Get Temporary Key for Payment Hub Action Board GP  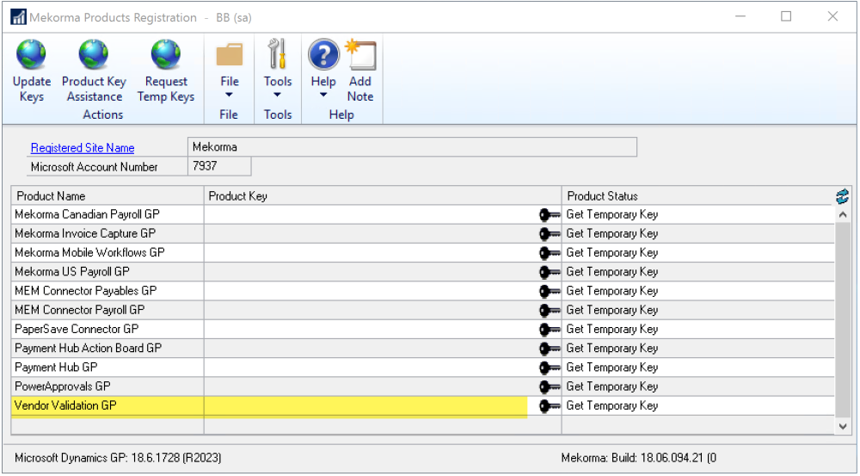[612, 349]
